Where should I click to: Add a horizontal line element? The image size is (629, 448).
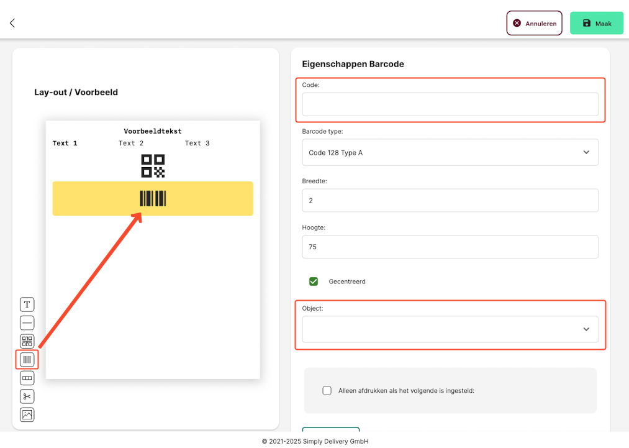[x=27, y=322]
